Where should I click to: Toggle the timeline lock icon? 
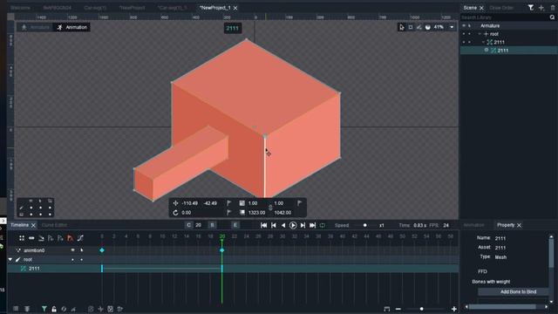[x=54, y=309]
